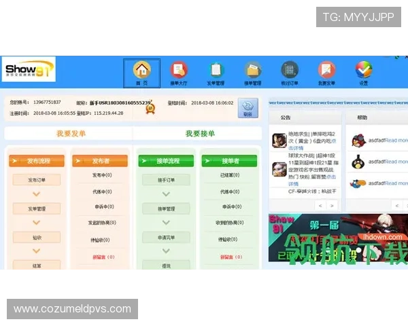Open 发布中(0) in the publisher column

point(102,175)
